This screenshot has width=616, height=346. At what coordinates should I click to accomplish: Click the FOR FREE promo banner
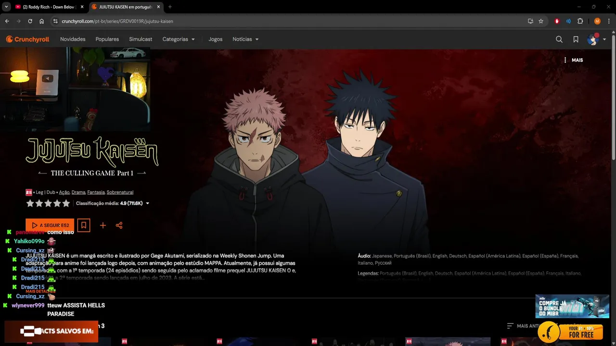tap(571, 332)
